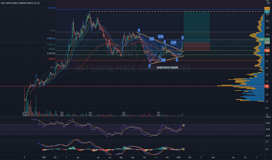
Task: Open the E earnings marker under February
Action: (x=62, y=114)
